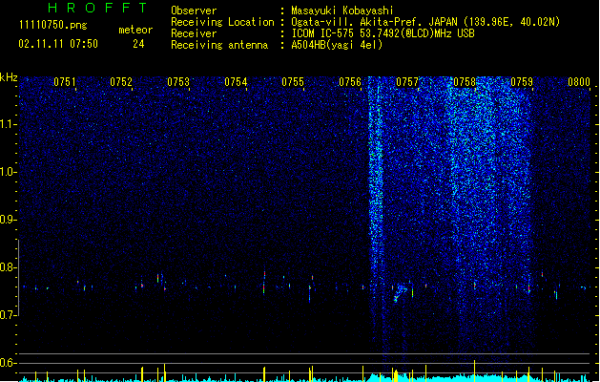Image resolution: width=600 pixels, height=382 pixels.
Task: Select the A504HB(yagi 4el) antenna text
Action: [x=337, y=45]
